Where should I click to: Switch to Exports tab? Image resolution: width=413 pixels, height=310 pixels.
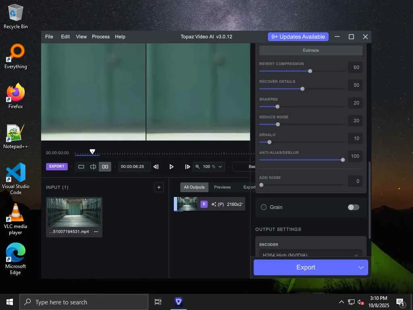pos(249,187)
